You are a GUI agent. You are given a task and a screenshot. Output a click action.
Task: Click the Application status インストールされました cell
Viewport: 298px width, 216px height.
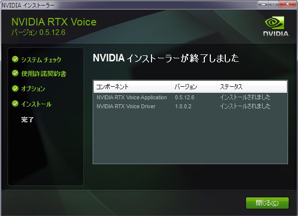pos(245,97)
